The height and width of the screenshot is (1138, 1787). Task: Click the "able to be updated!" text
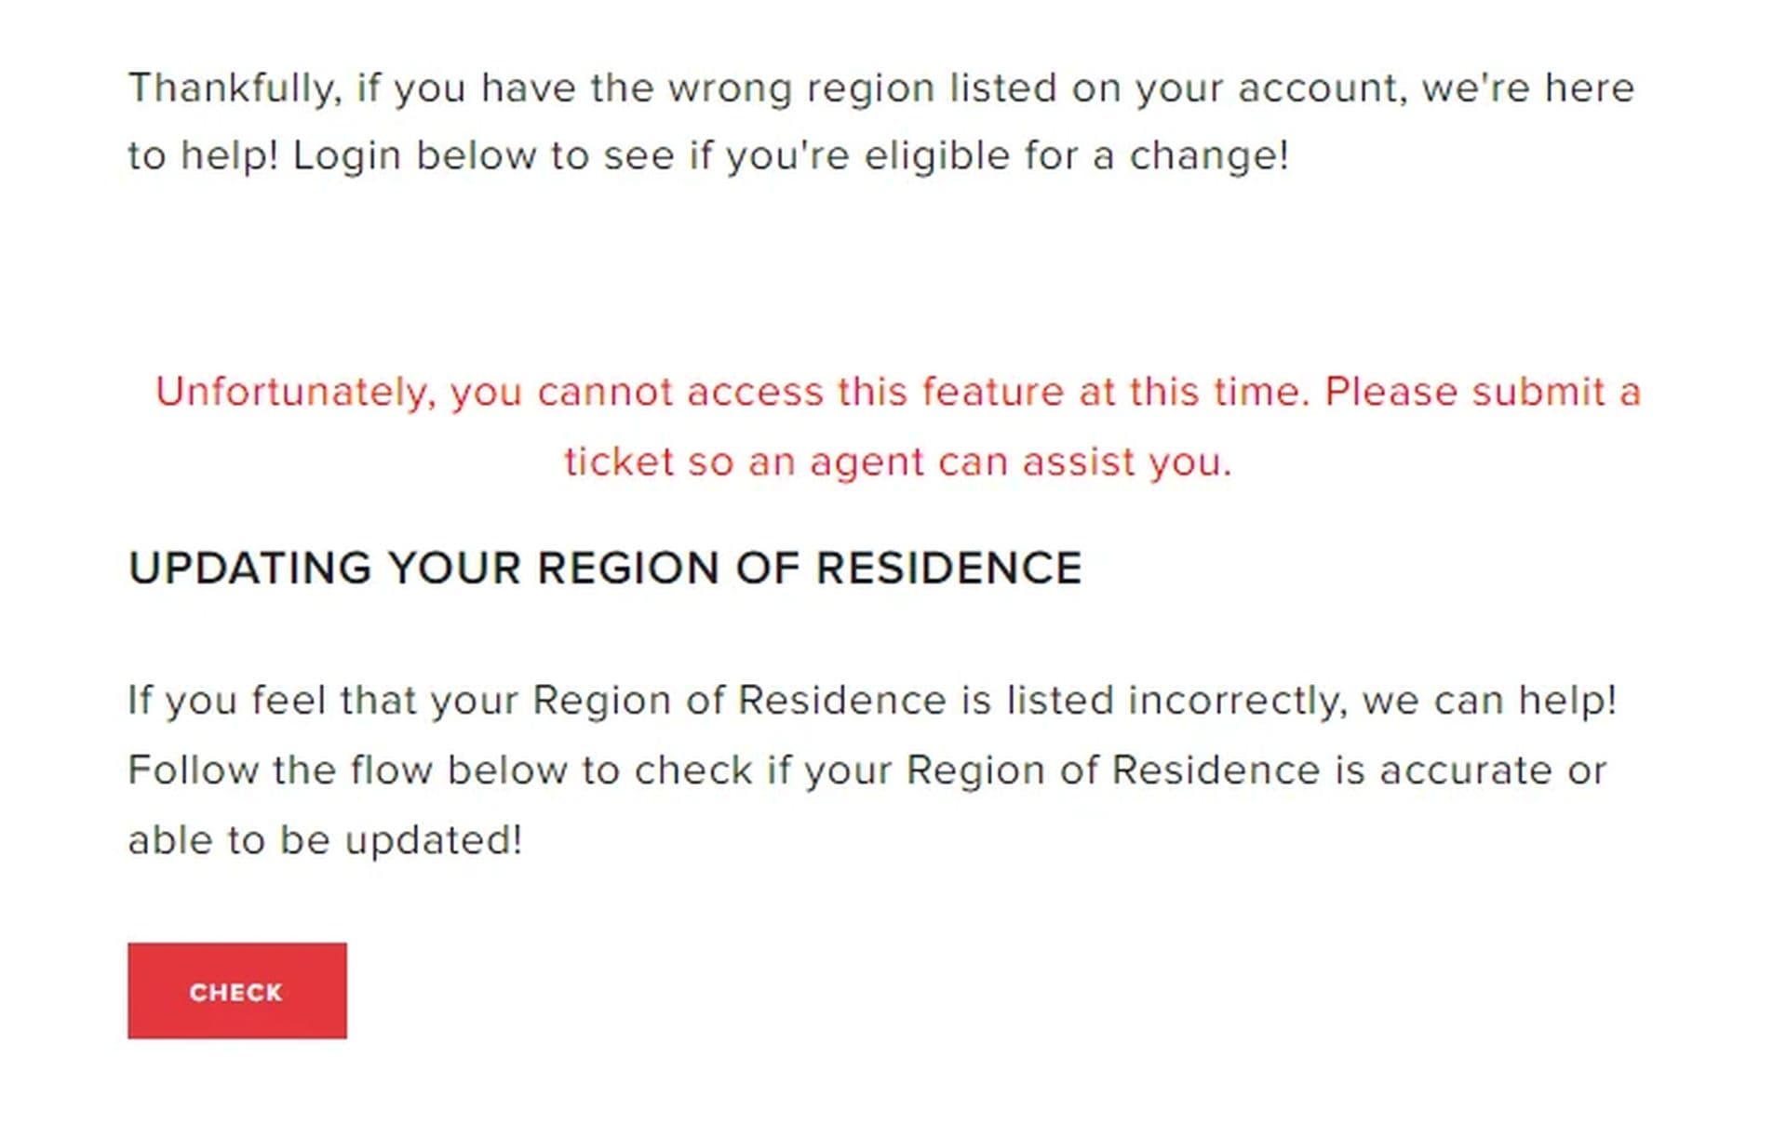tap(325, 841)
